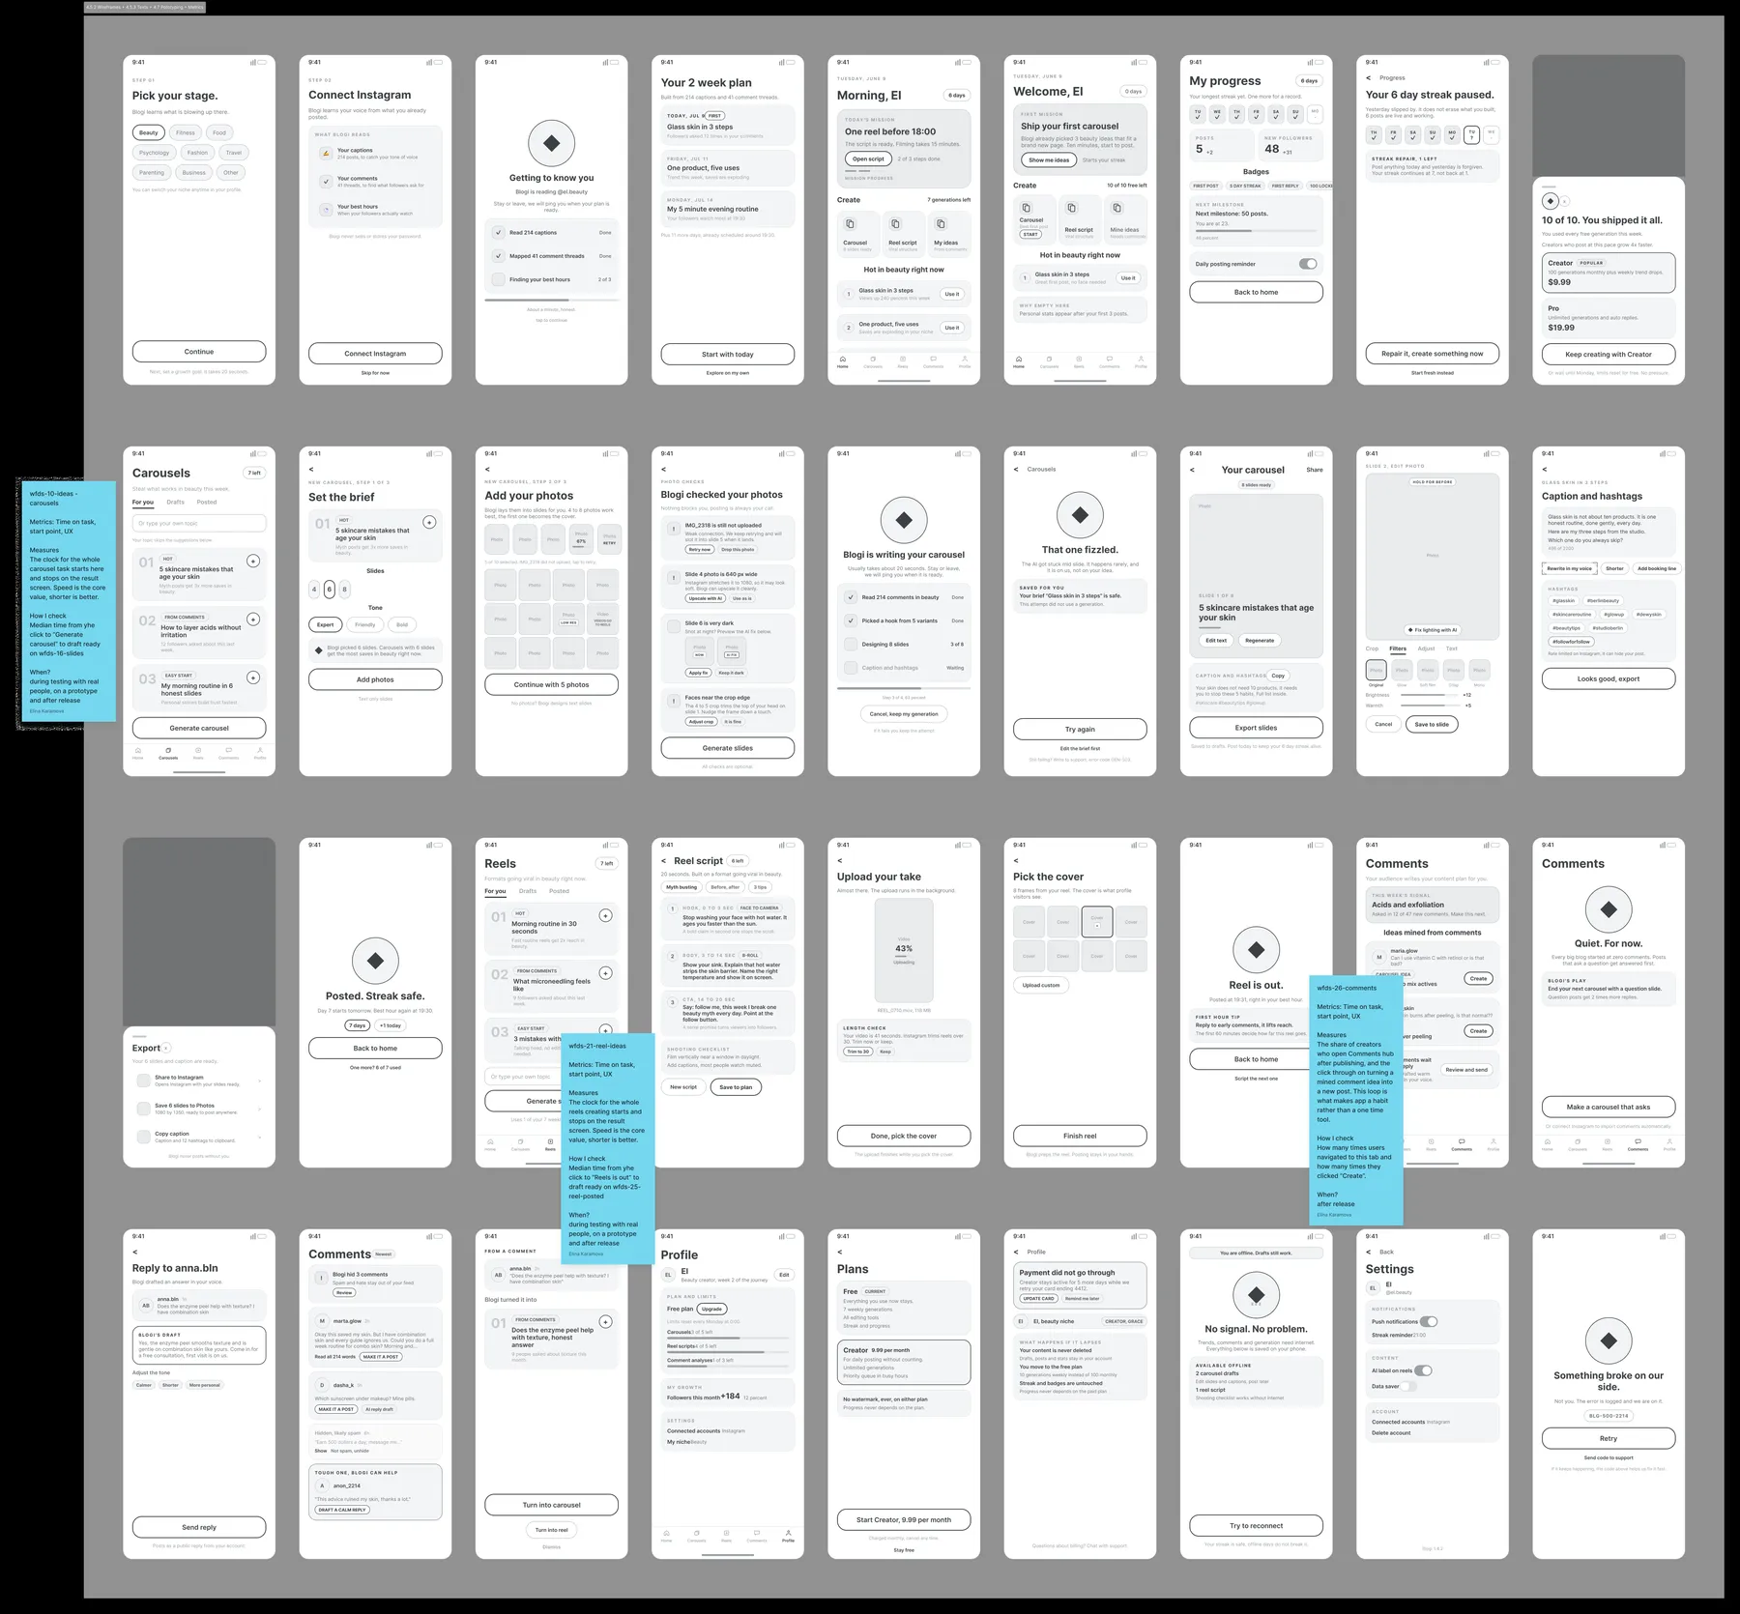Switch to Filters tab in Edit photo

click(1398, 648)
